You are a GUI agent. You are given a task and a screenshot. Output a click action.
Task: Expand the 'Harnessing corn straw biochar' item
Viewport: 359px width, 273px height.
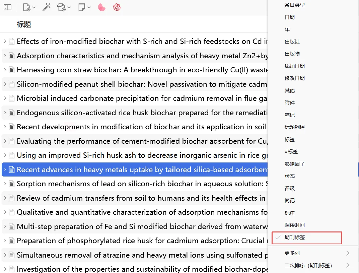(x=5, y=70)
